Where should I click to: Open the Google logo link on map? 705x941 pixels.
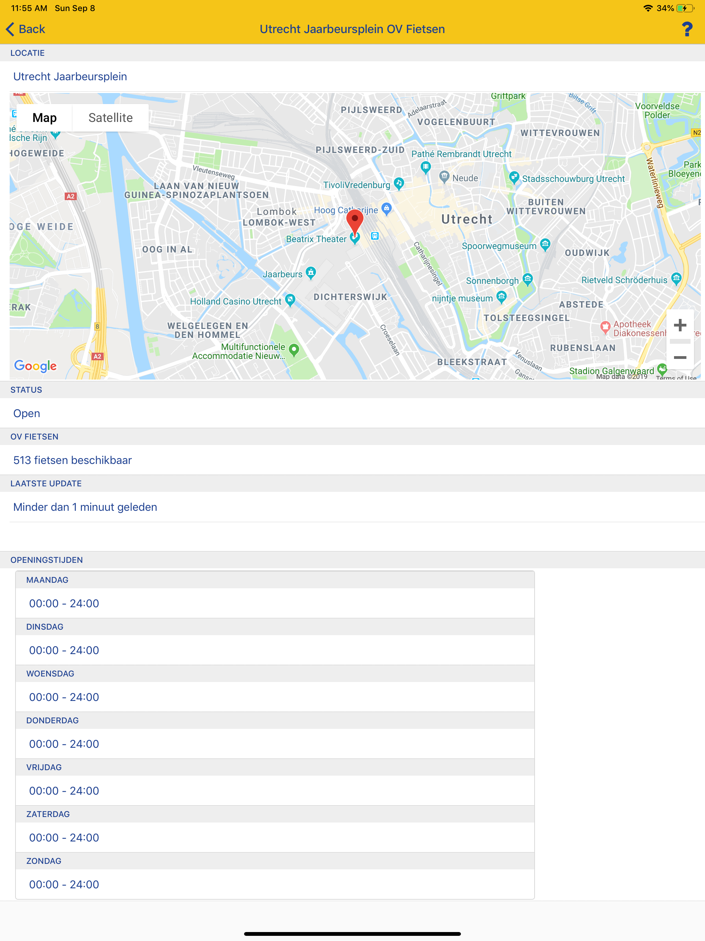click(35, 366)
